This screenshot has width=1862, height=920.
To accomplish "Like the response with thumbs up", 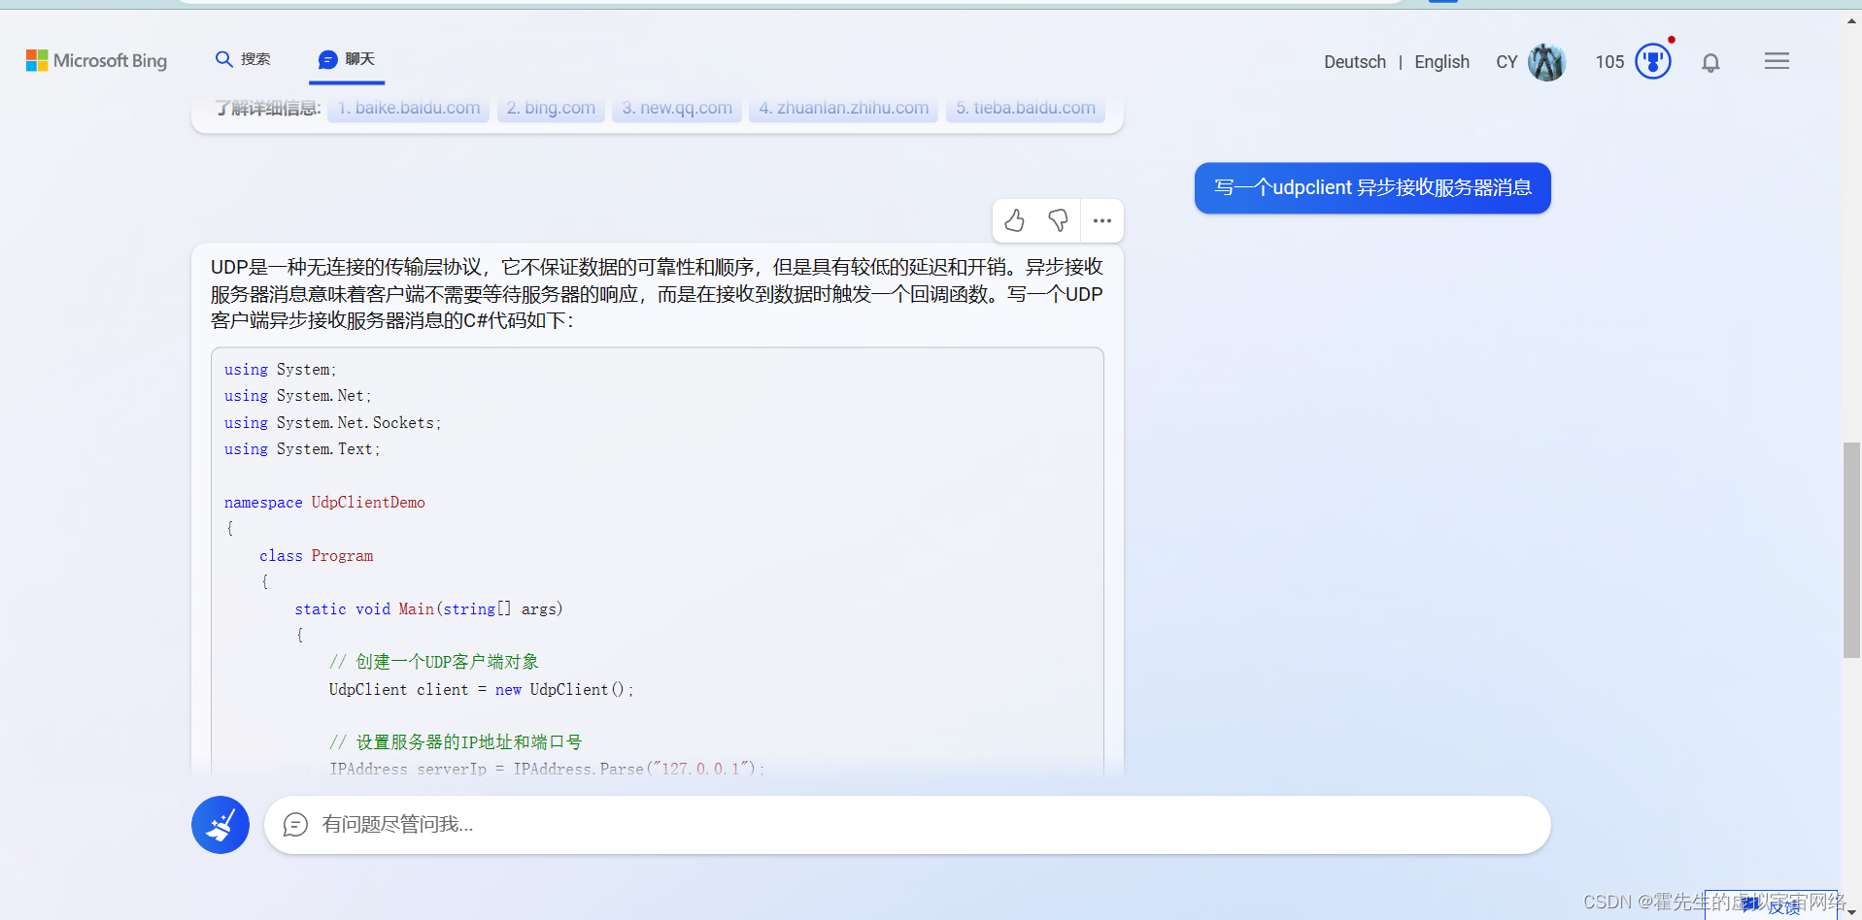I will point(1014,221).
